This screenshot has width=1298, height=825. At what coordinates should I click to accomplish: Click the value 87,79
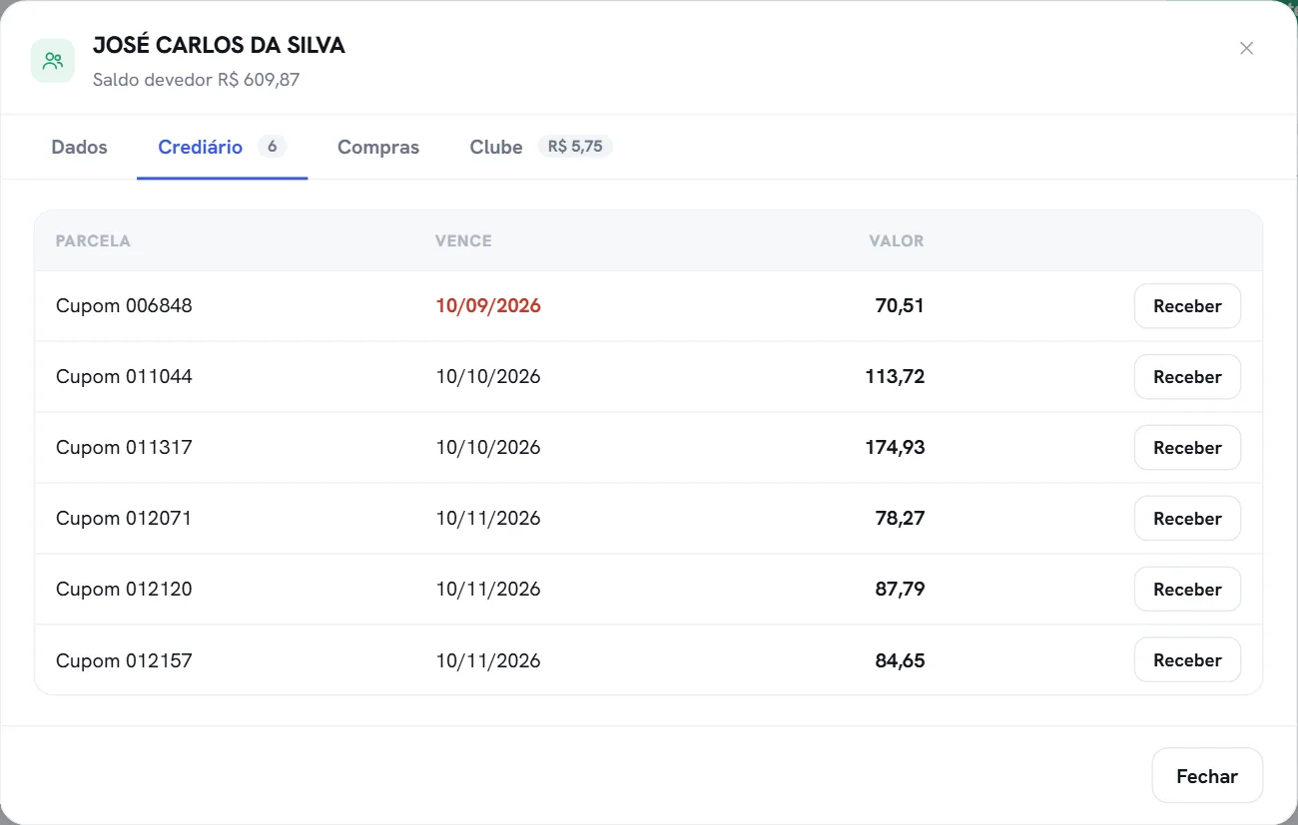[x=900, y=590]
